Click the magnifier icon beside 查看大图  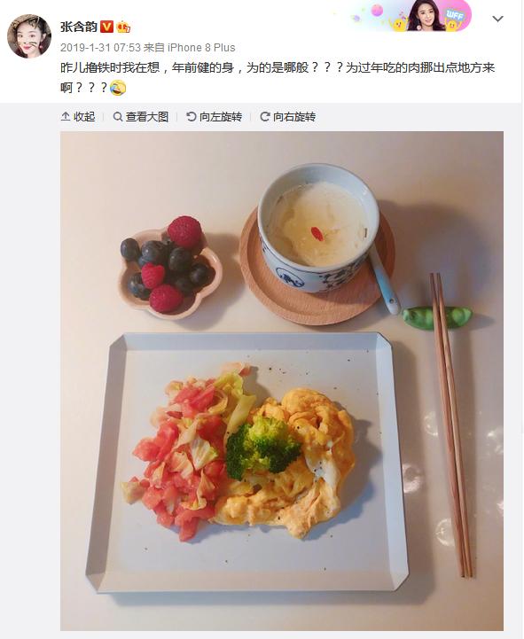click(x=117, y=117)
